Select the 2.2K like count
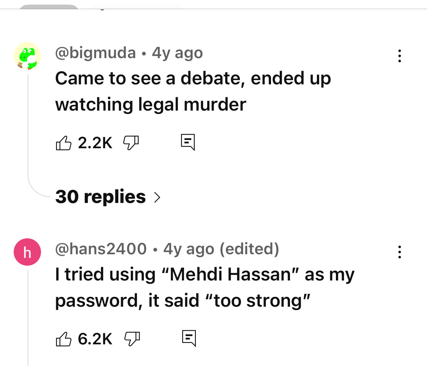427x366 pixels. tap(95, 143)
